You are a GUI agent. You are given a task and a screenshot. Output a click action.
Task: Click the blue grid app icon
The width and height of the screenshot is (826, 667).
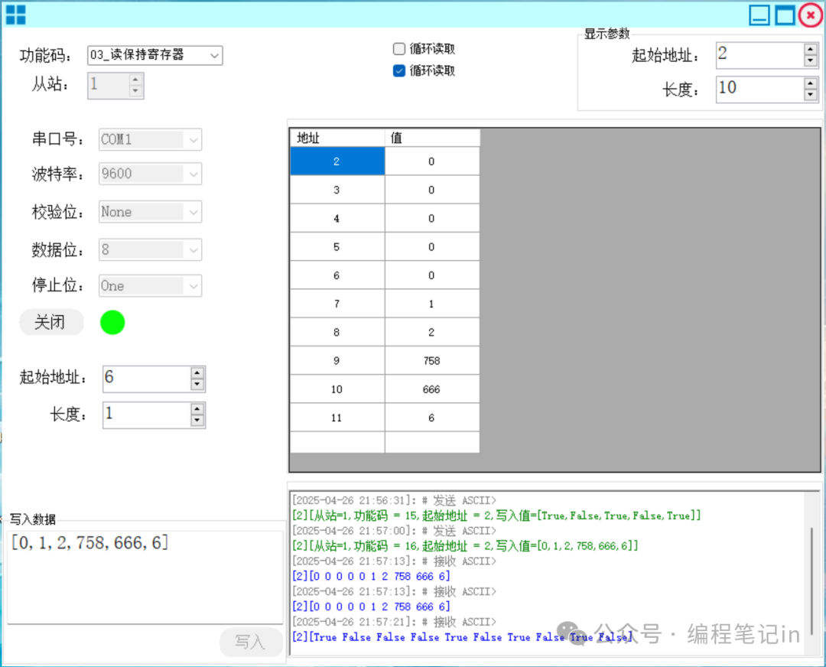click(x=15, y=15)
